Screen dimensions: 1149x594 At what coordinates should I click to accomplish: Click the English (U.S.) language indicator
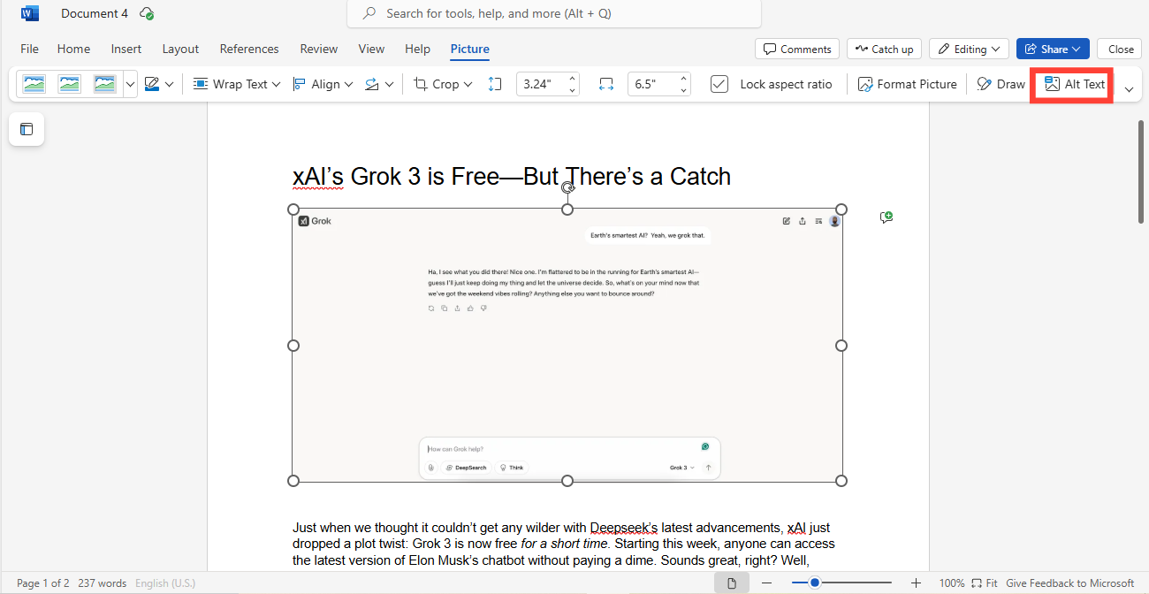pos(164,583)
